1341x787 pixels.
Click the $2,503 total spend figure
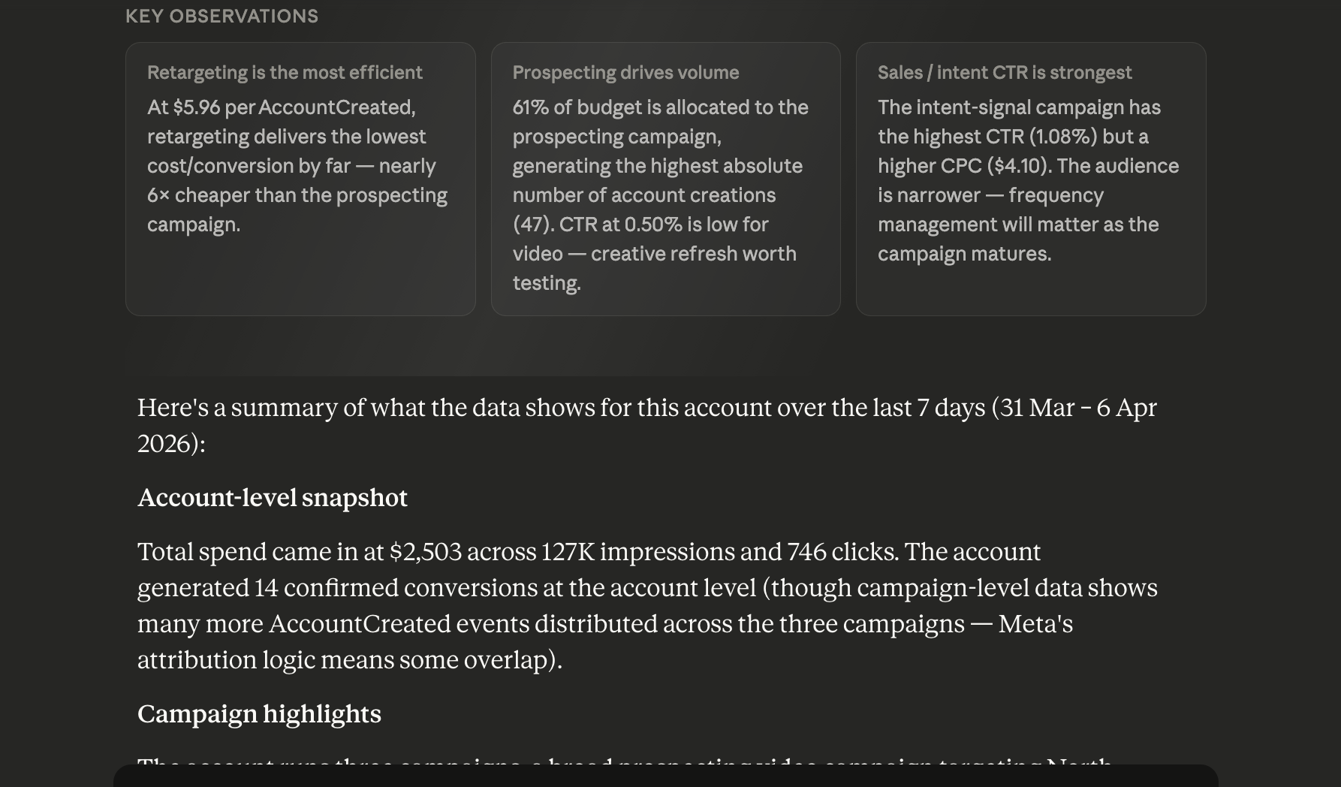(426, 552)
